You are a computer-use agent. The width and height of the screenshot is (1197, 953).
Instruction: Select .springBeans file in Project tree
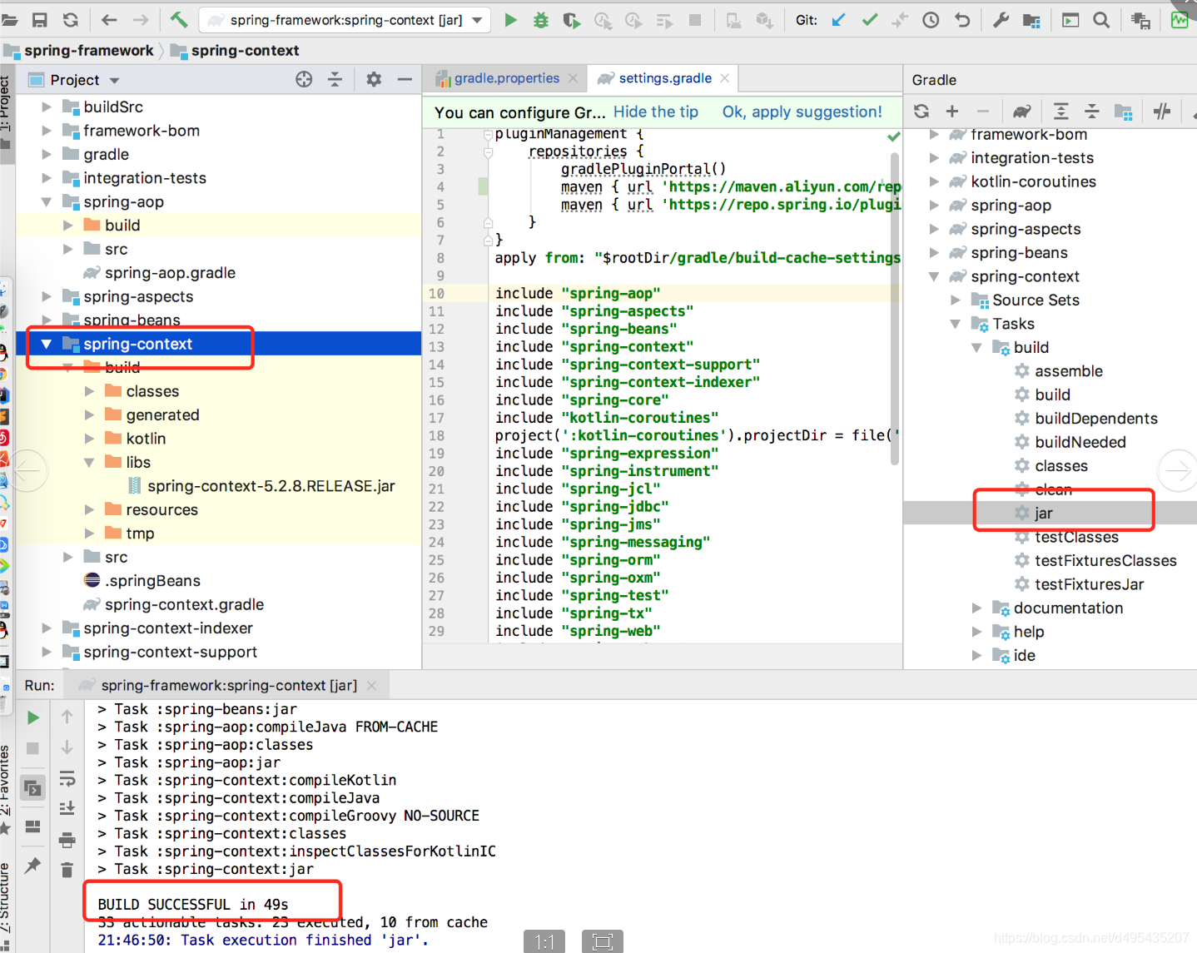click(152, 581)
